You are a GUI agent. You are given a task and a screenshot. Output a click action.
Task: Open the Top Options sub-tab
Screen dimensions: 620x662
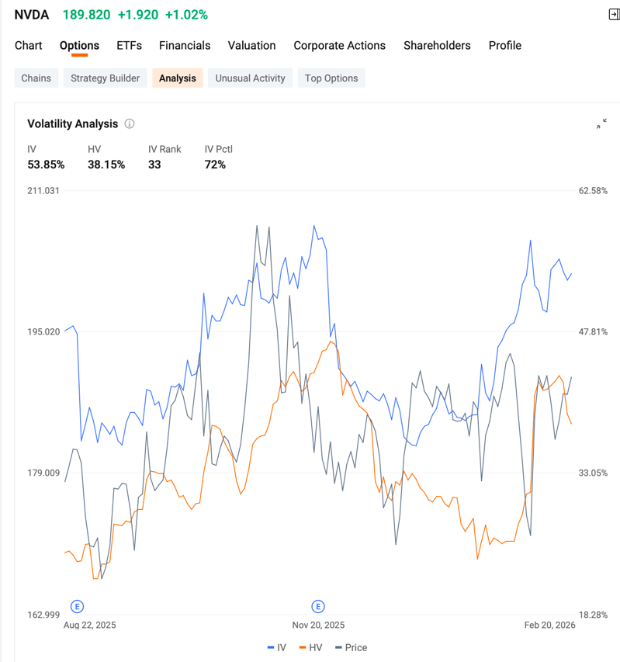[331, 78]
